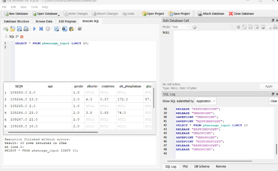The width and height of the screenshot is (278, 171).
Task: Stop SQL execution with the grey cross icon
Action: (x=48, y=29)
